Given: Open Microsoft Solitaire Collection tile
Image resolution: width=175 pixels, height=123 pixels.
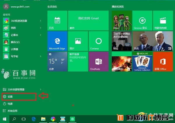Looking at the screenshot, I should click(x=142, y=62).
